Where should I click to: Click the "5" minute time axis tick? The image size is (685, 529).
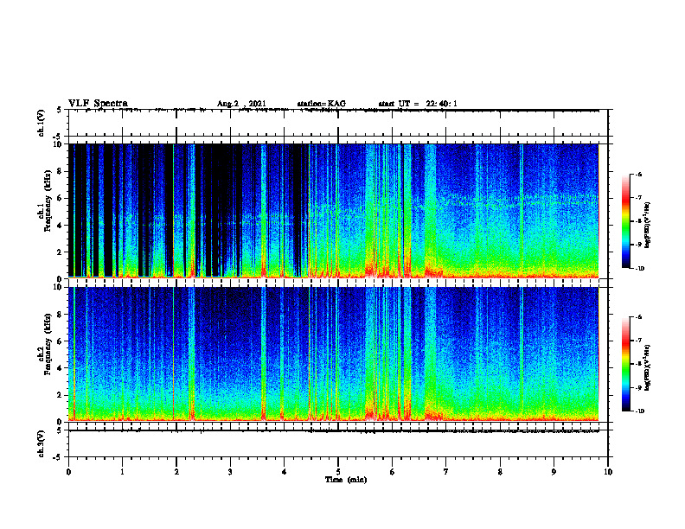(338, 472)
